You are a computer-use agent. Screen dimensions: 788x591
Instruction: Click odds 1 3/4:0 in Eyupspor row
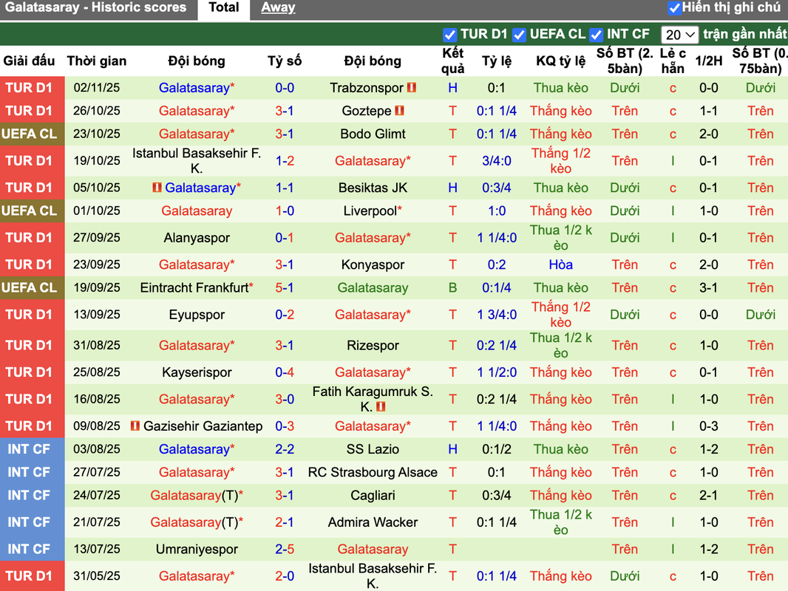tap(497, 315)
